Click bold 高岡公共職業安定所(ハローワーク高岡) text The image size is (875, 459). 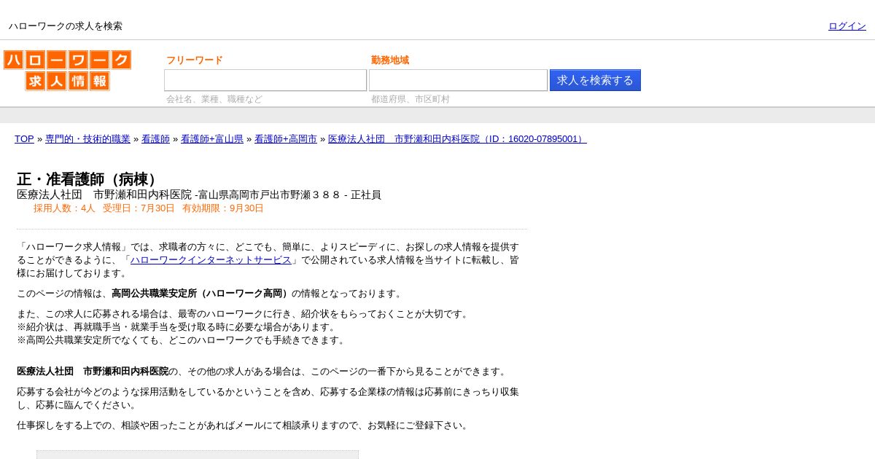point(201,294)
